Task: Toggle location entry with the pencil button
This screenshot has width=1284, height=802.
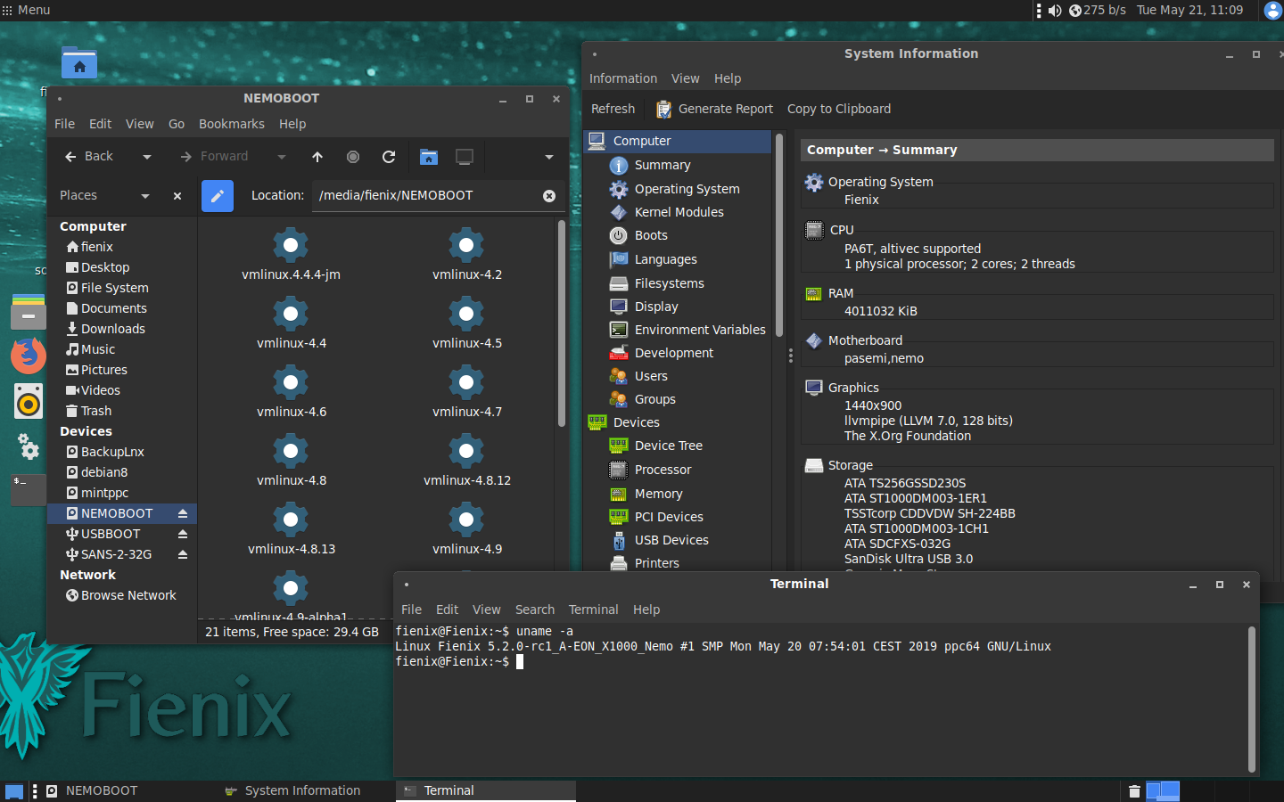Action: [x=218, y=196]
